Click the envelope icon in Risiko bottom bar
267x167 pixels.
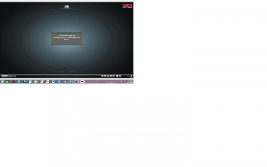click(x=117, y=76)
